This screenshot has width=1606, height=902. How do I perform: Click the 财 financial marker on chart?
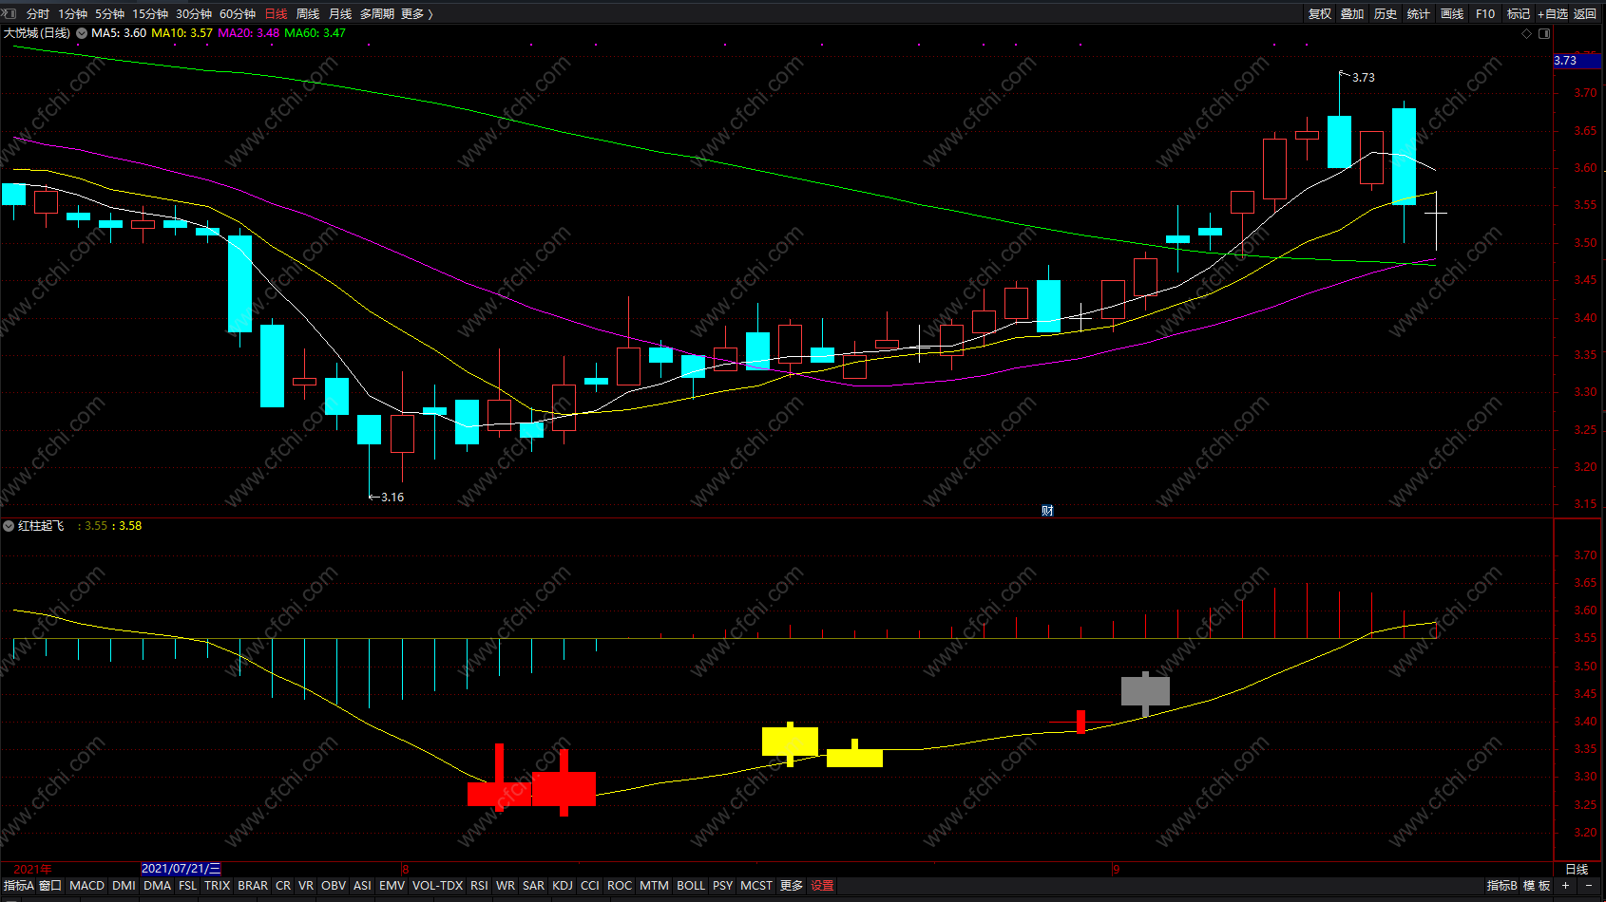[x=1047, y=511]
